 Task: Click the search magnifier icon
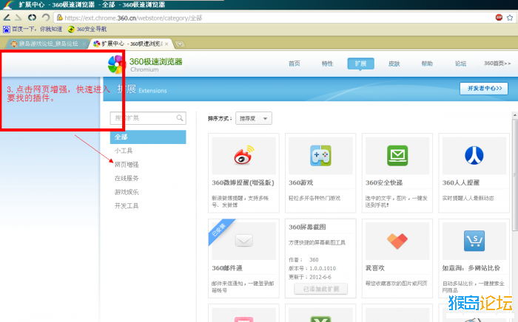(180, 118)
